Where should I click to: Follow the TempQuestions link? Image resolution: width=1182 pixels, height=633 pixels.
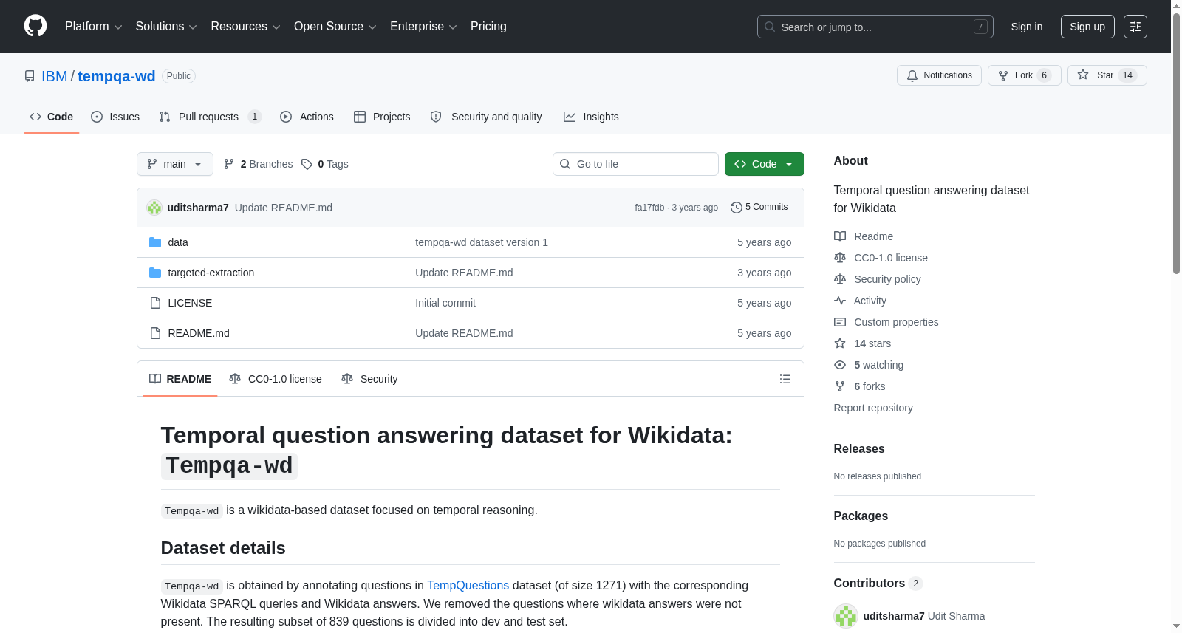(x=468, y=585)
